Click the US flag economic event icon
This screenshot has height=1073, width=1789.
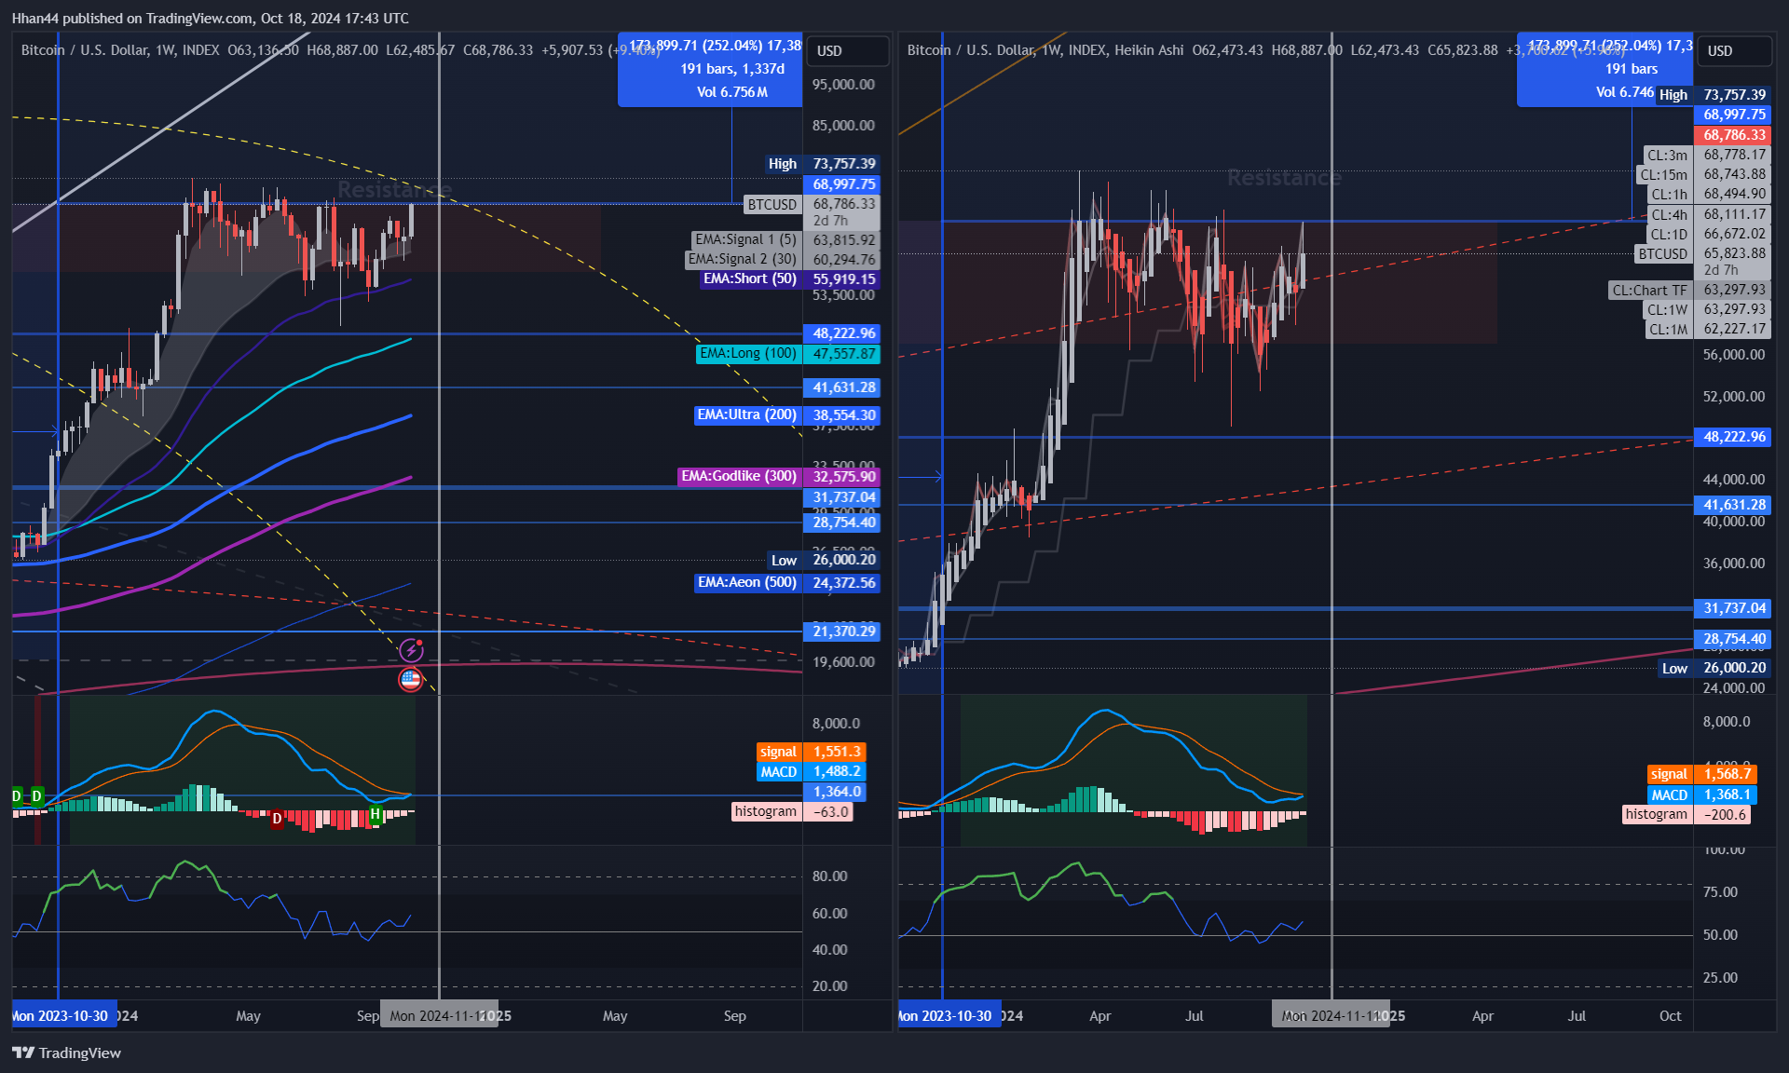[411, 679]
